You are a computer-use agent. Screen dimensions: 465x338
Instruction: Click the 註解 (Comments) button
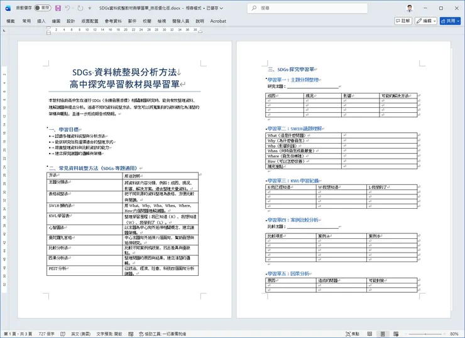[403, 21]
